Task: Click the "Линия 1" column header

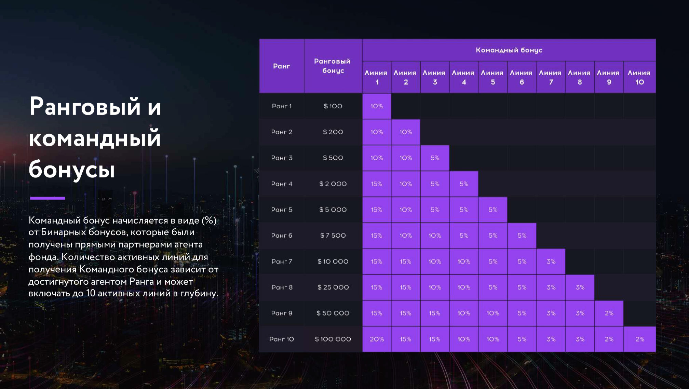Action: tap(376, 77)
